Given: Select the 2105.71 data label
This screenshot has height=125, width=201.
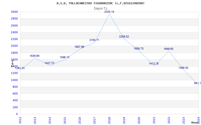Looking at the screenshot, I should (94, 40).
